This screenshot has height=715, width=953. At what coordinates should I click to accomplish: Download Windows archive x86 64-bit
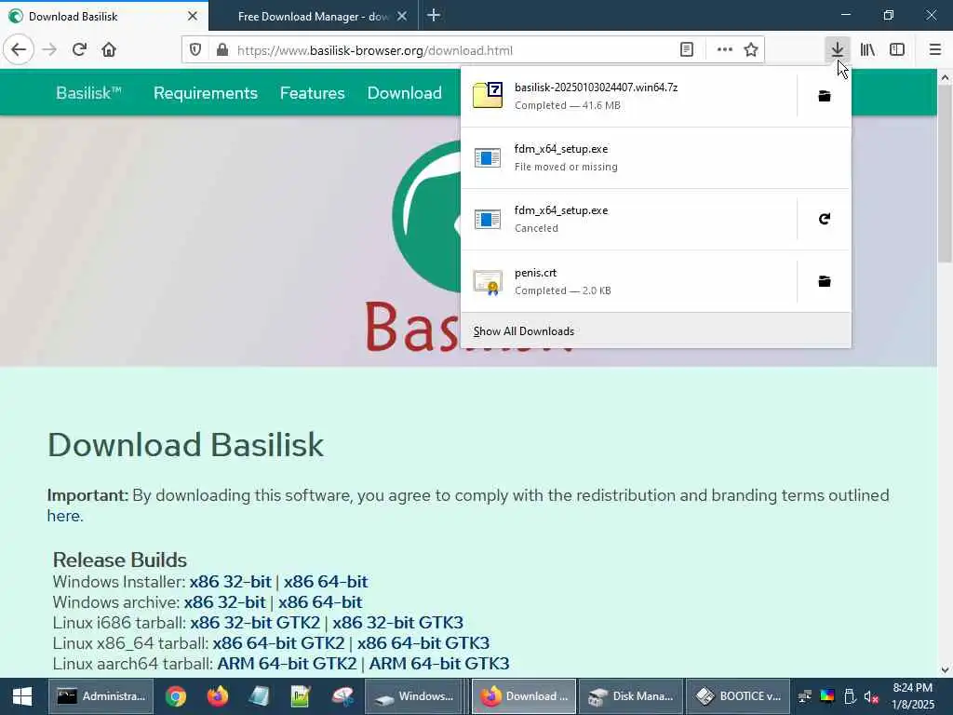point(320,602)
